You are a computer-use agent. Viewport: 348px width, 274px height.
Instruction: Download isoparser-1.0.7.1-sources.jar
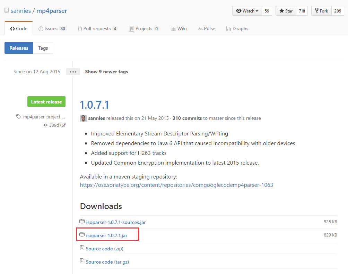coord(116,222)
